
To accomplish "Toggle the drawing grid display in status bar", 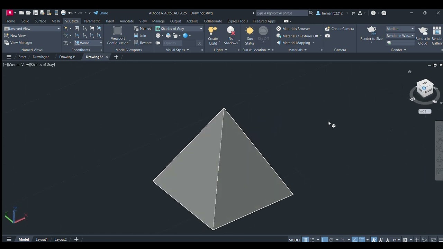I will point(305,240).
